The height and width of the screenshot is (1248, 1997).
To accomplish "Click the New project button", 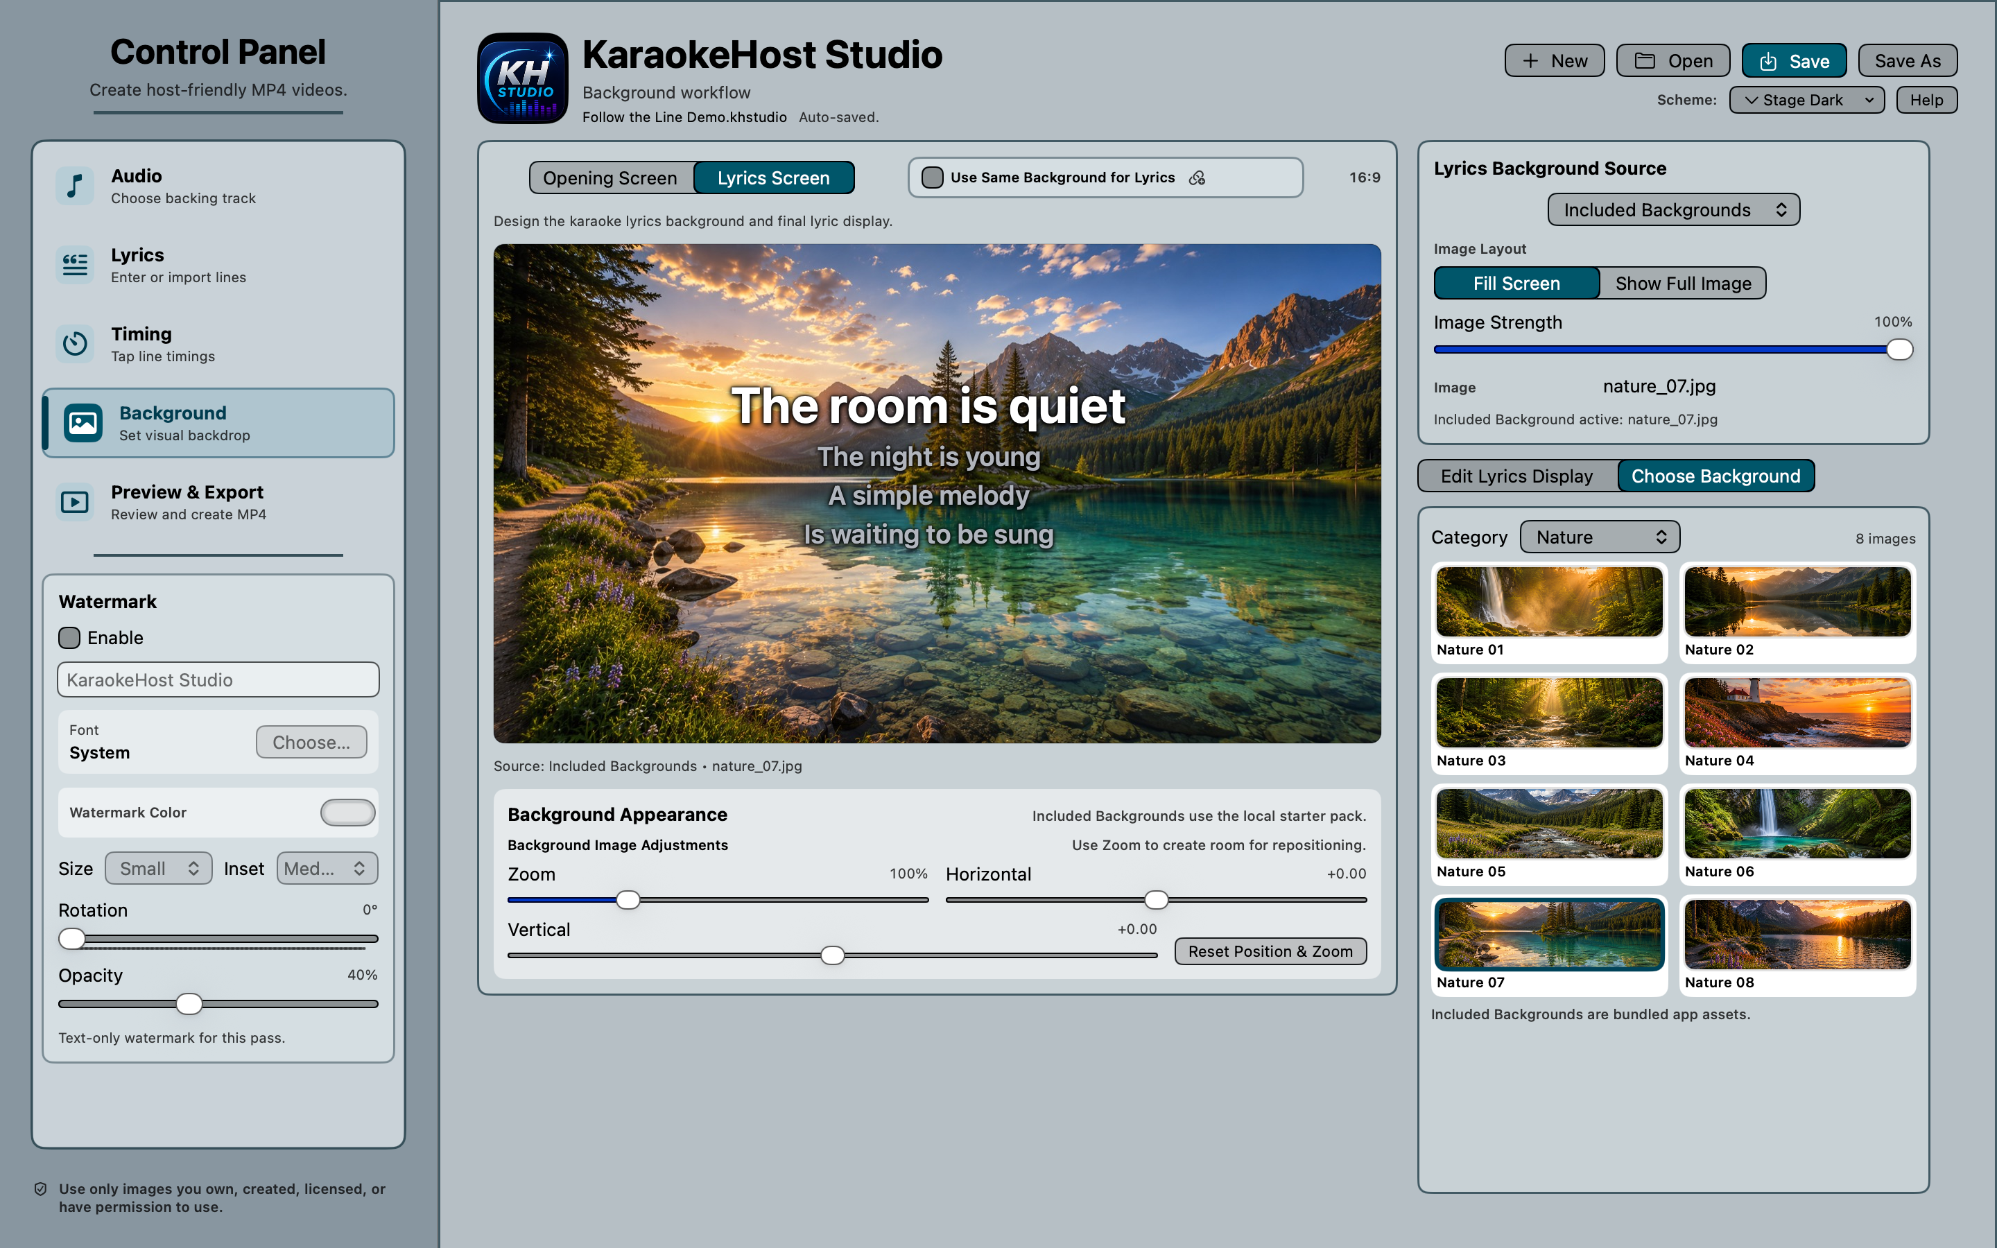I will click(x=1554, y=61).
